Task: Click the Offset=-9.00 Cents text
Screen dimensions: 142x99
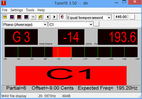Action: [53, 88]
